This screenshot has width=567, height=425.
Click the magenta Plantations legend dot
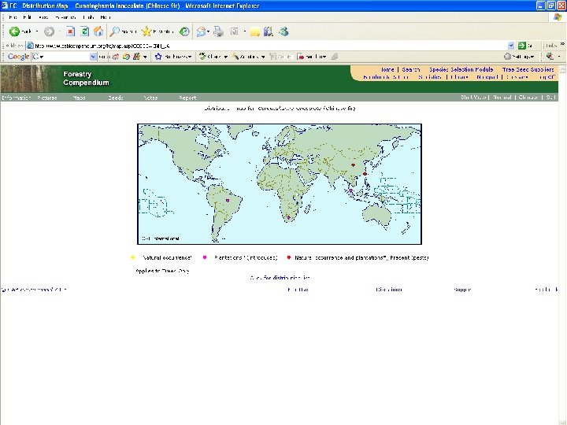205,257
